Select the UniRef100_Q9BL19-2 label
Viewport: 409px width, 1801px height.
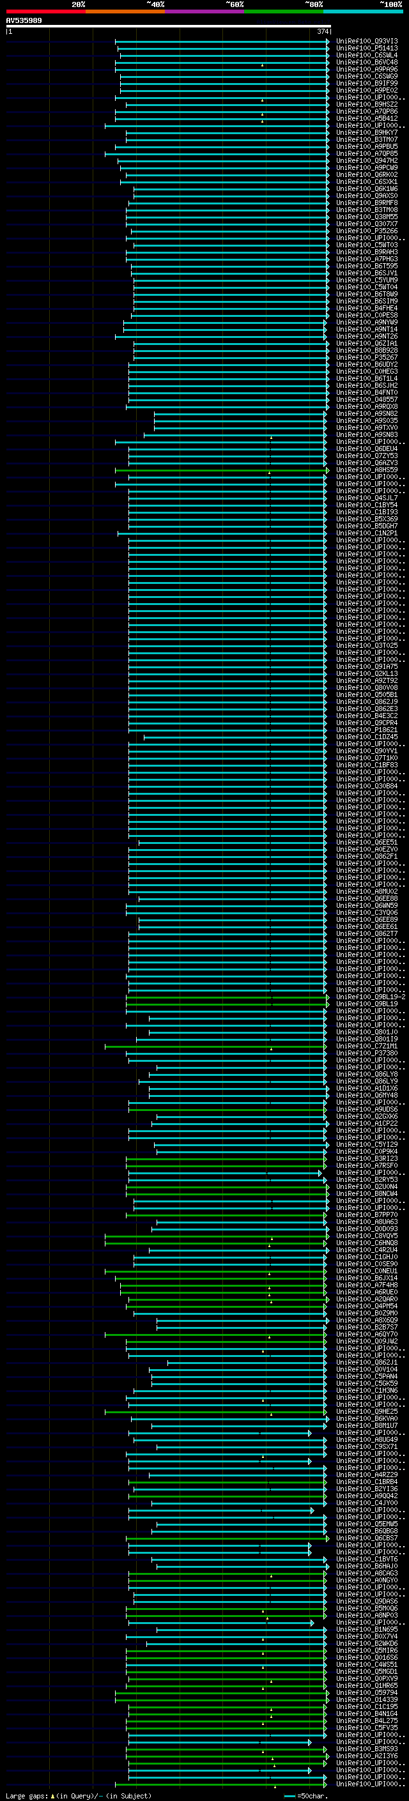371,997
